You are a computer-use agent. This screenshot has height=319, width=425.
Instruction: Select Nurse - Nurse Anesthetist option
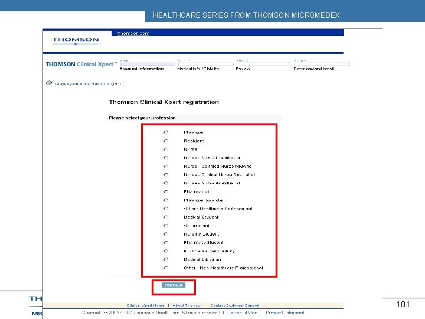[x=166, y=183]
